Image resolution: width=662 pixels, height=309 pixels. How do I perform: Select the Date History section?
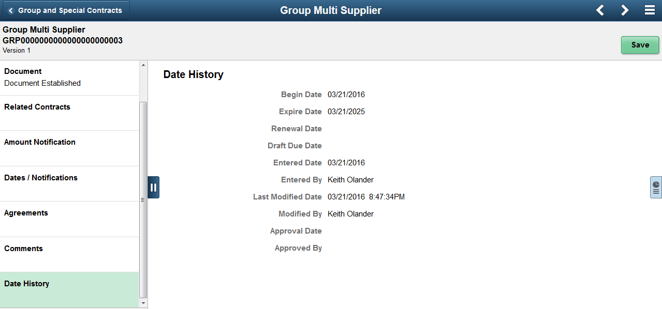[x=26, y=283]
